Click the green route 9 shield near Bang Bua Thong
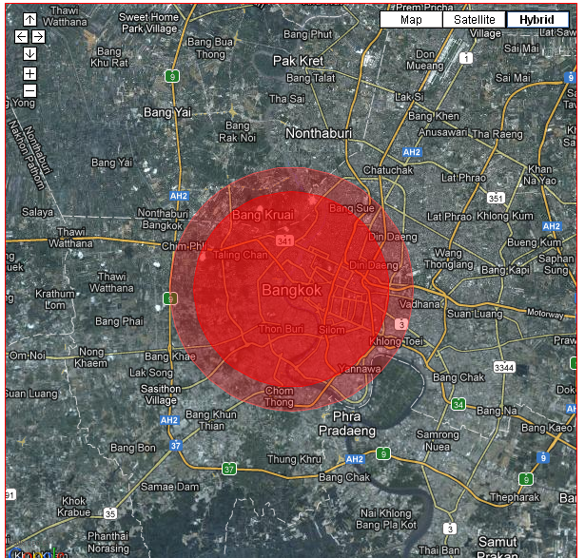585x558 pixels. coord(172,76)
